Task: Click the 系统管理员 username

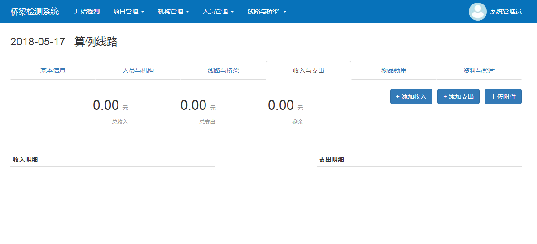Action: [506, 12]
